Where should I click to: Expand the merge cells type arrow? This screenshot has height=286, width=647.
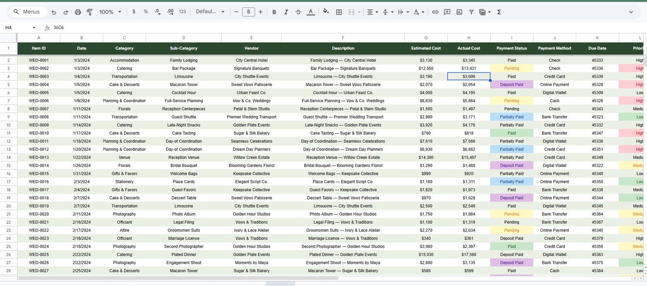click(358, 12)
